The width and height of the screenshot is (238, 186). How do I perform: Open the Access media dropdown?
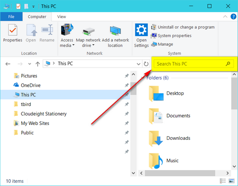click(x=67, y=36)
